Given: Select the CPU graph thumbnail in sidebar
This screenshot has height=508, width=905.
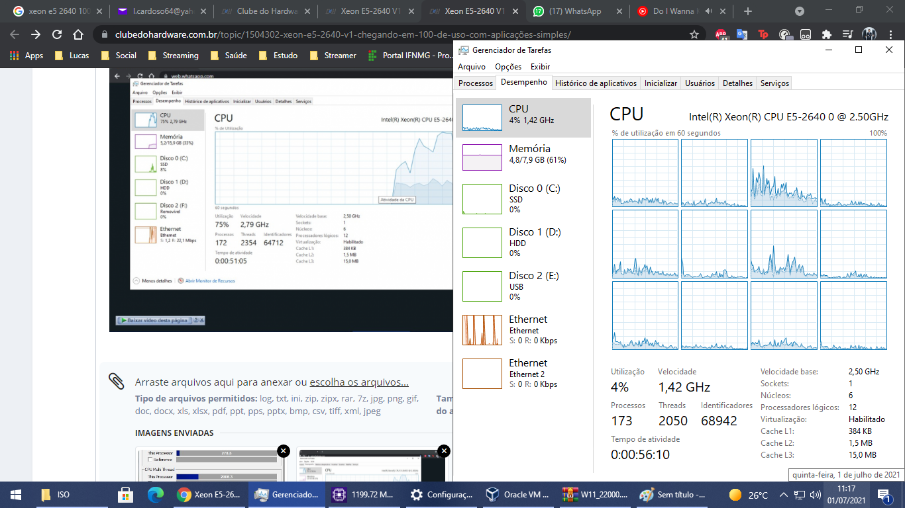Looking at the screenshot, I should coord(482,117).
